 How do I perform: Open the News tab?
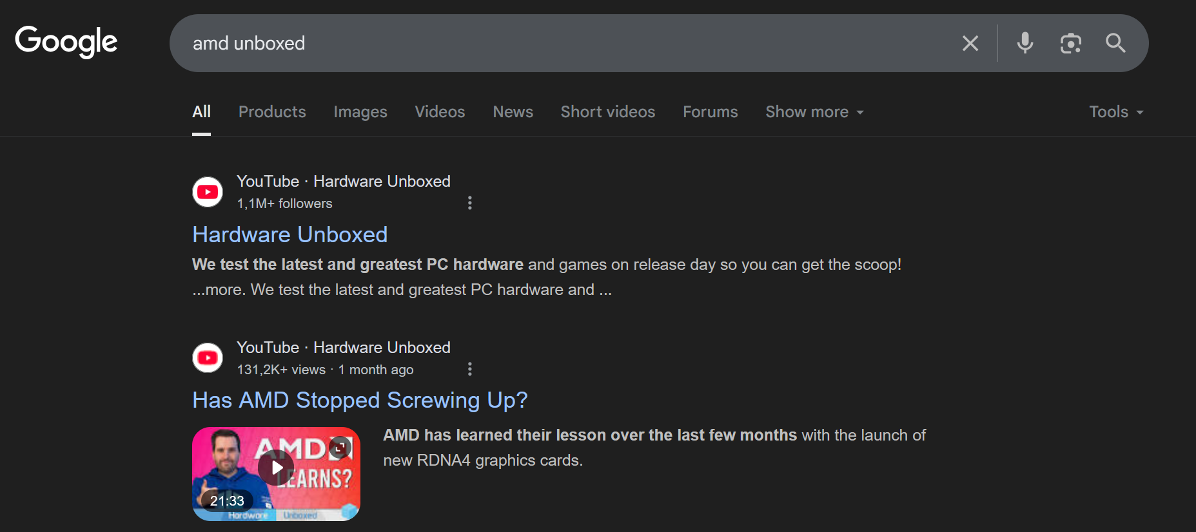click(x=513, y=111)
